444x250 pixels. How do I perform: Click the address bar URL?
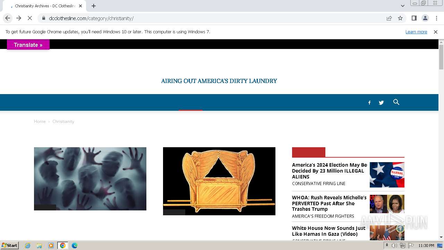(x=91, y=18)
